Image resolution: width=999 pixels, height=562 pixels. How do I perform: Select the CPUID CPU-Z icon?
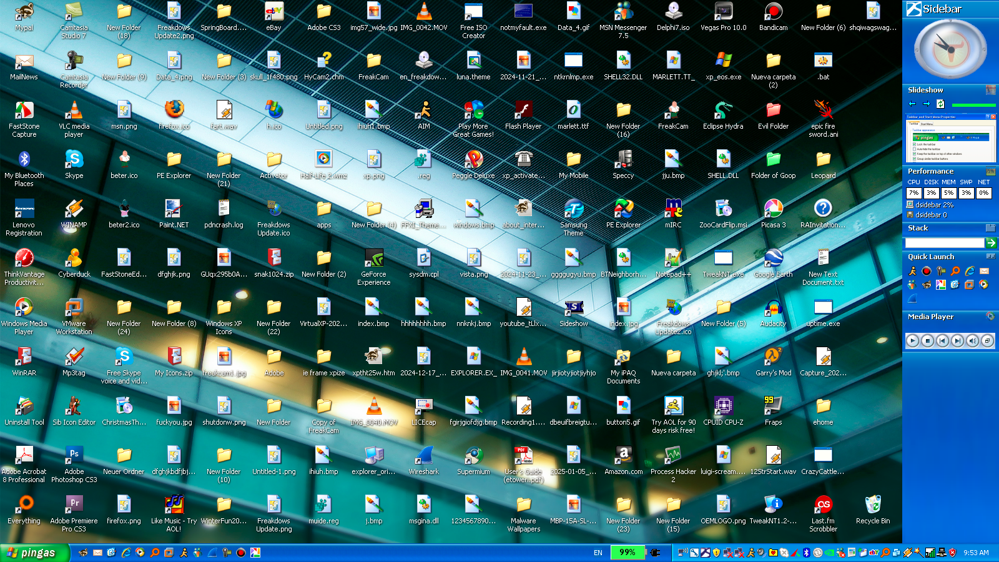[x=723, y=412]
